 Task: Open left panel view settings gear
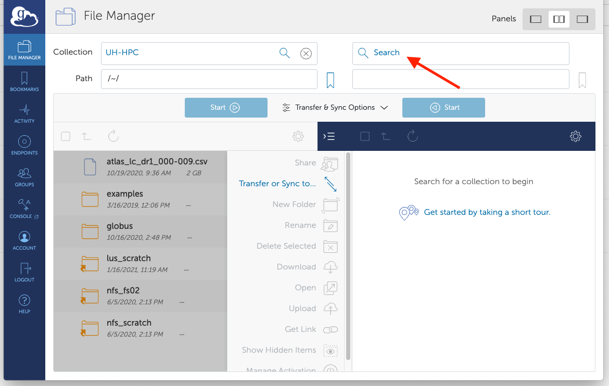coord(298,136)
